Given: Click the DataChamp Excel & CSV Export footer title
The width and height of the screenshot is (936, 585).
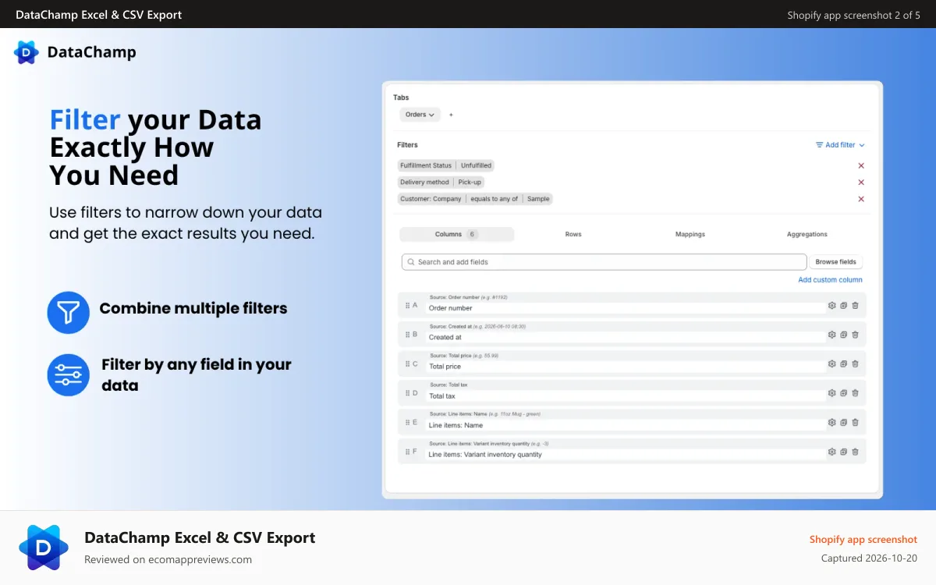Looking at the screenshot, I should [200, 537].
